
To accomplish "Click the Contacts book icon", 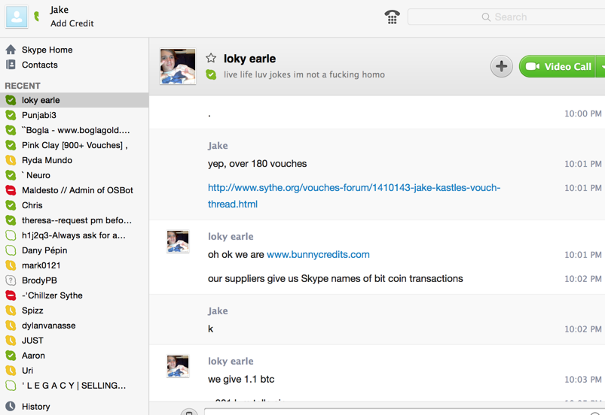I will coord(11,65).
